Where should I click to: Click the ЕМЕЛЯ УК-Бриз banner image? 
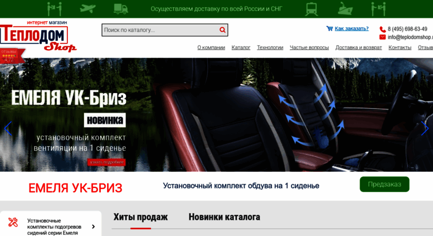click(216, 115)
